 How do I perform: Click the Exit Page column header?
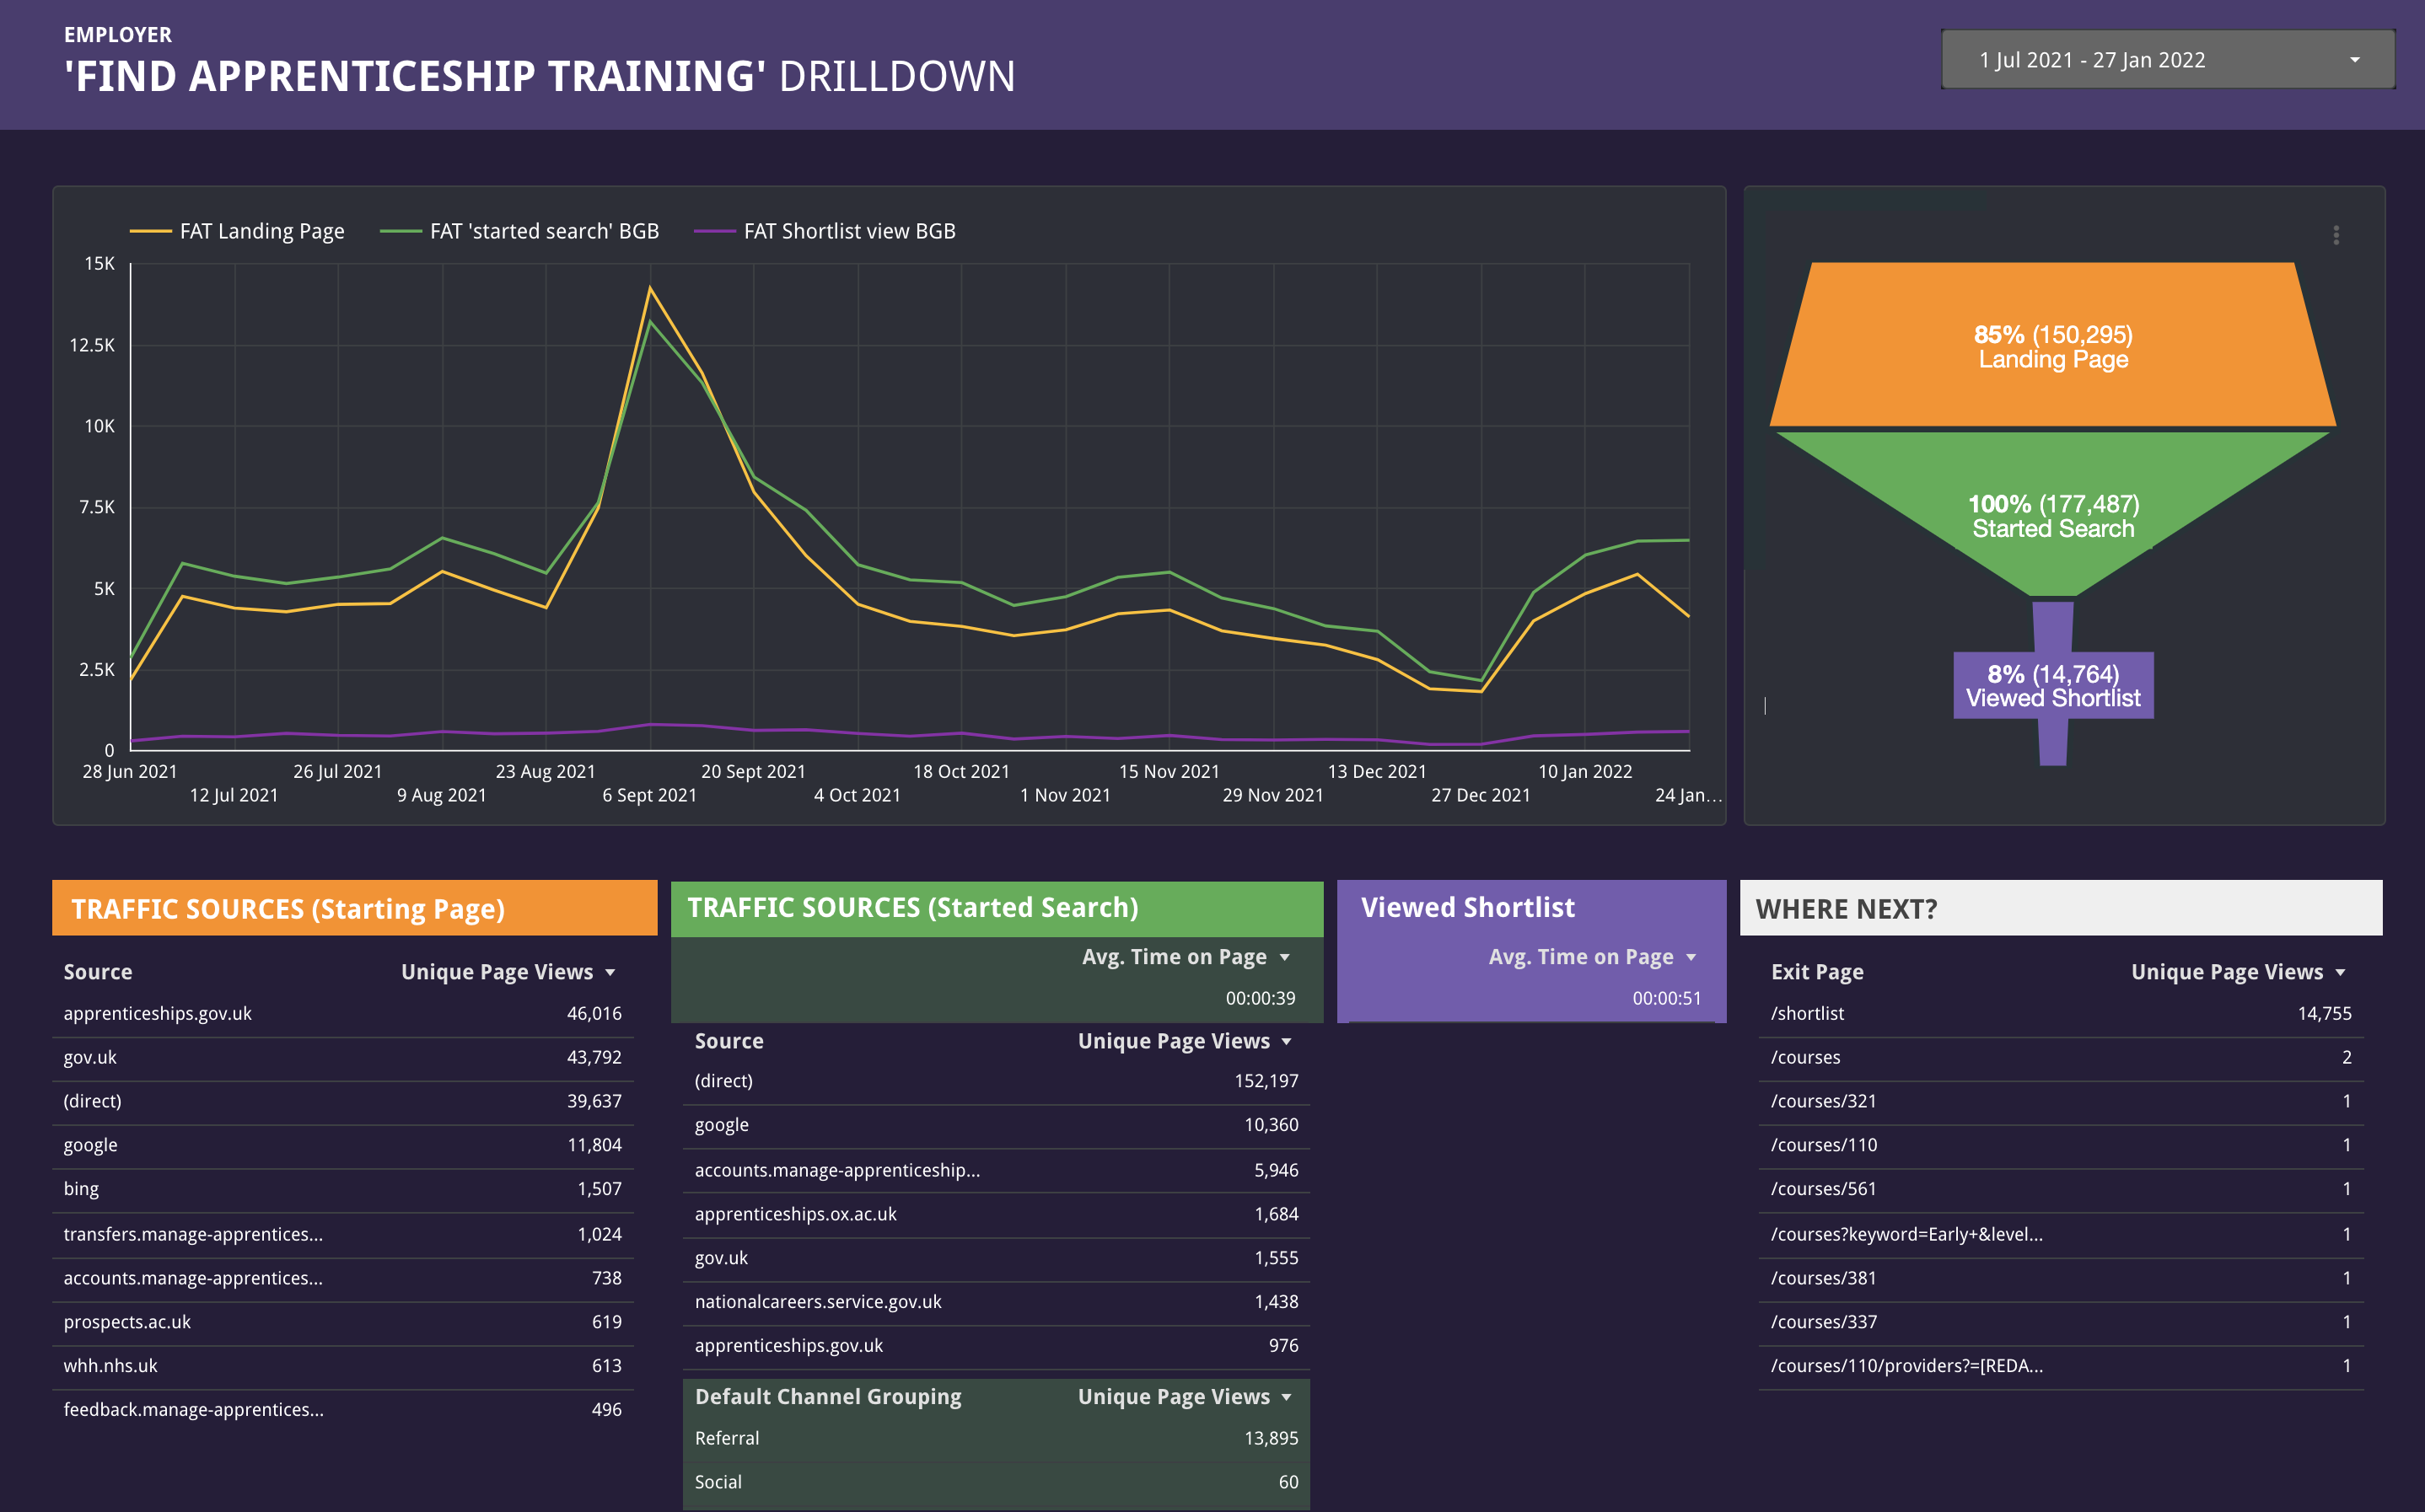(1817, 972)
